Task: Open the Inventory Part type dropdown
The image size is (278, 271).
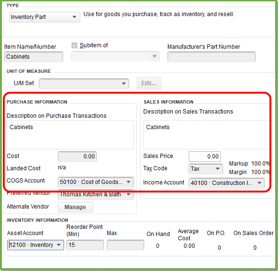Action: coord(45,17)
